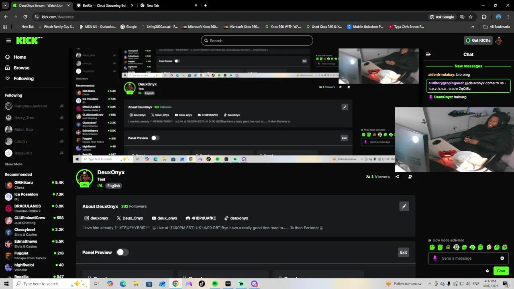This screenshot has width=514, height=289.
Task: Click the purple microphone icon in chat
Action: tap(435, 258)
